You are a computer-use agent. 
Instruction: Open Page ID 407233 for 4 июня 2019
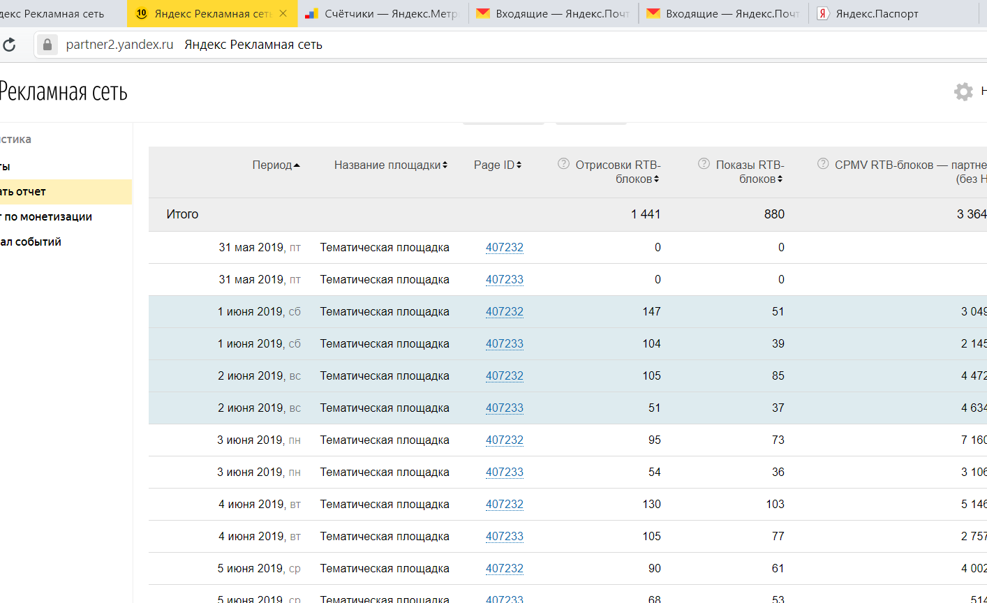[505, 537]
